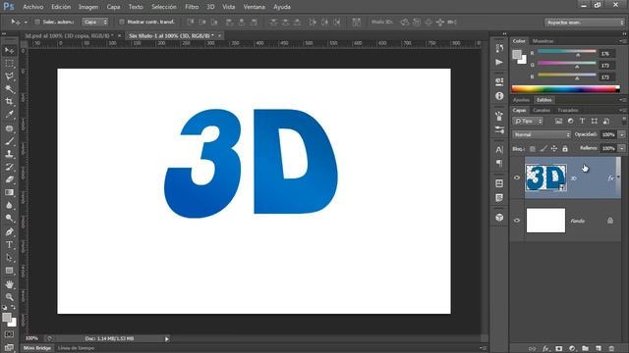The height and width of the screenshot is (353, 629).
Task: Open the 3D panel cube icon
Action: click(499, 218)
